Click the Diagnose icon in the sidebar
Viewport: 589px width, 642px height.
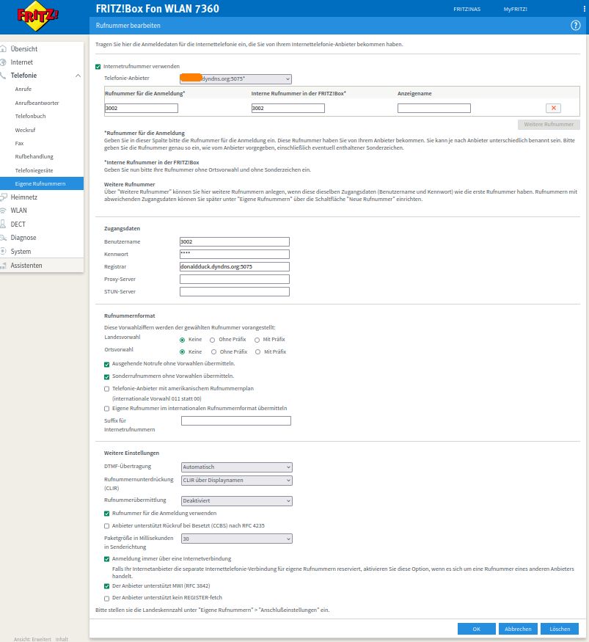(x=4, y=238)
